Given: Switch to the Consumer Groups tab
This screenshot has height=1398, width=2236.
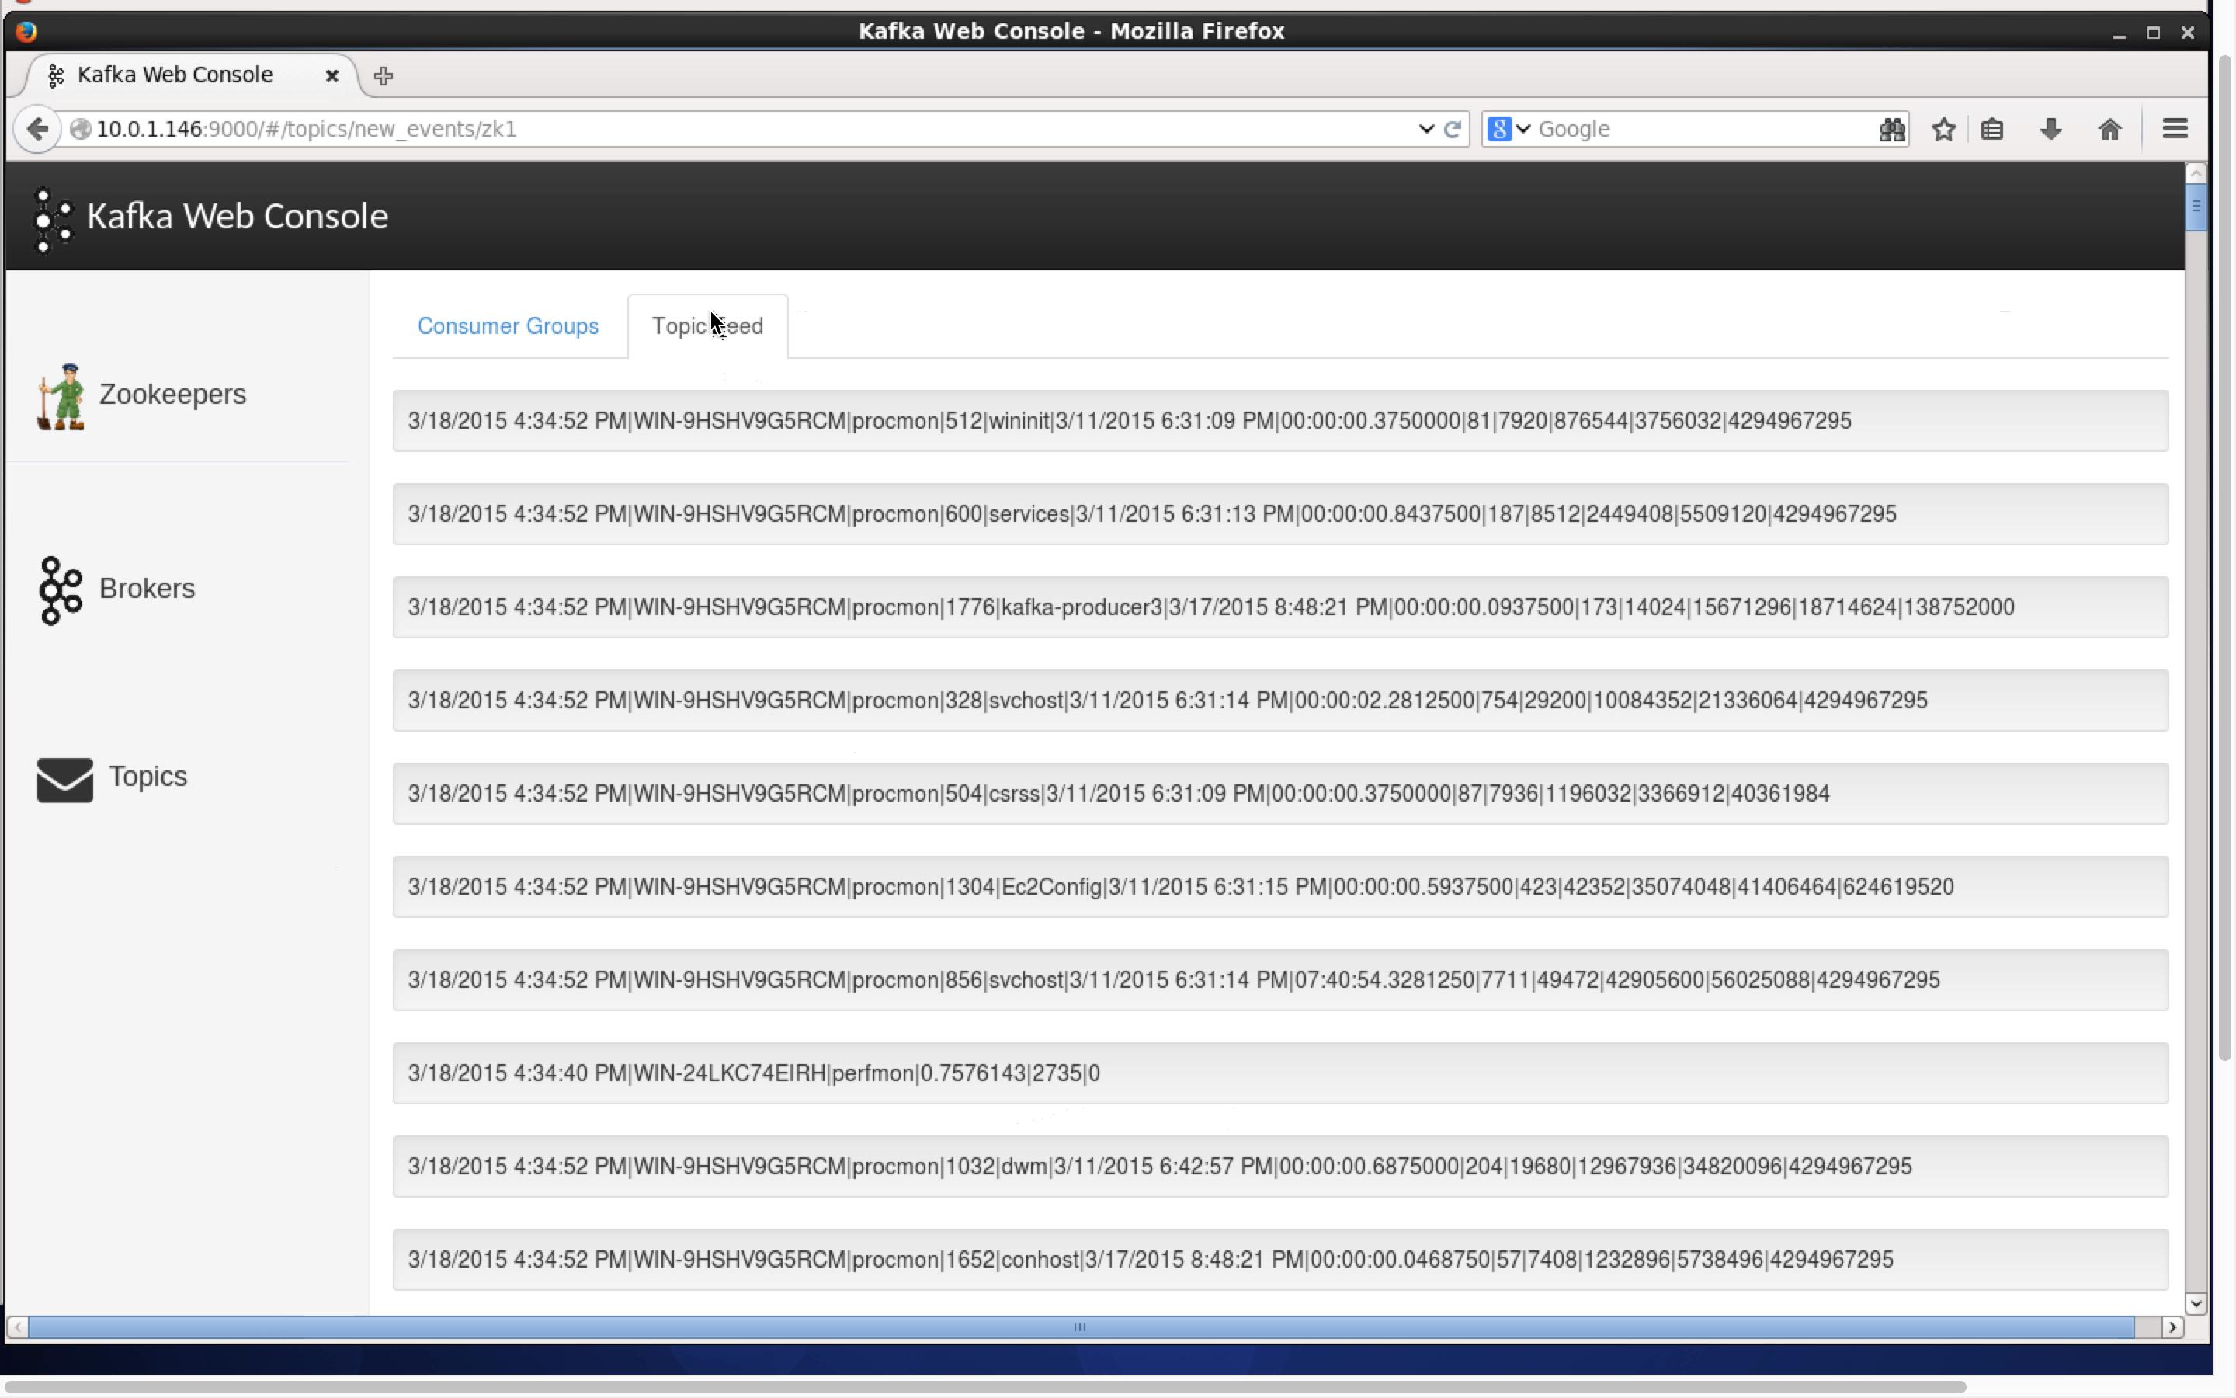Looking at the screenshot, I should pyautogui.click(x=509, y=325).
